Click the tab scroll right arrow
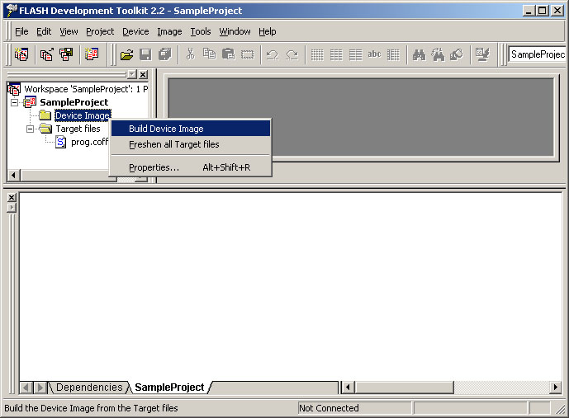 [40, 387]
